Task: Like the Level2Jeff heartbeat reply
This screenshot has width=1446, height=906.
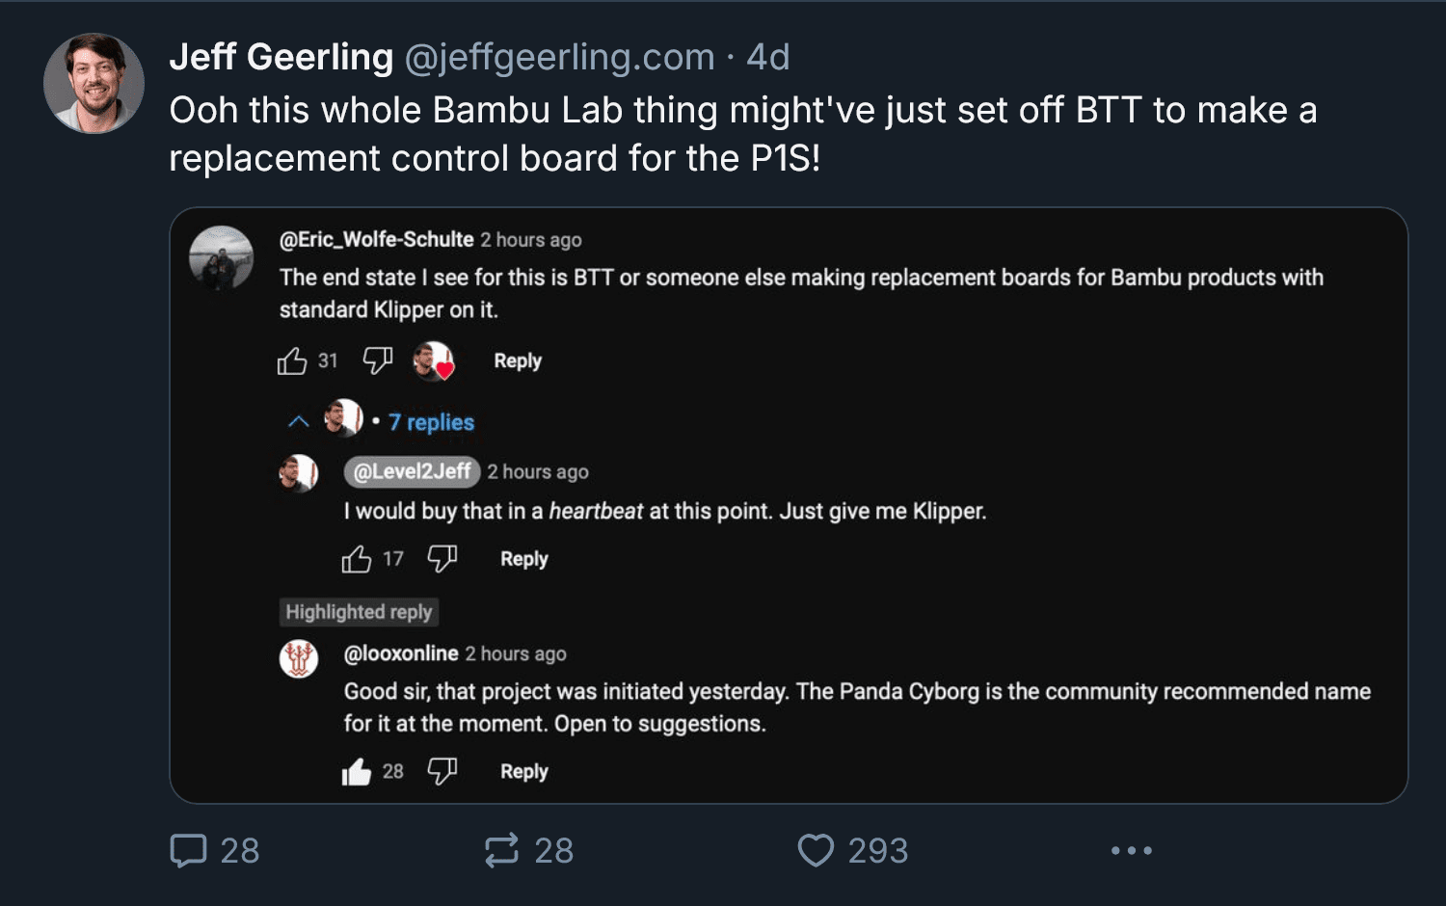Action: [x=357, y=559]
